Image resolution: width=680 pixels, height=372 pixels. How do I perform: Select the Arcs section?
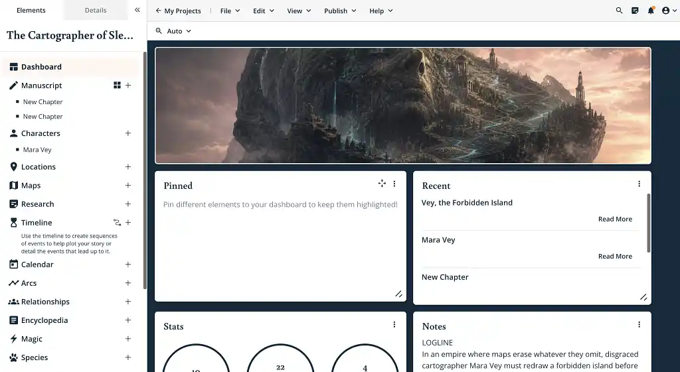tap(29, 283)
